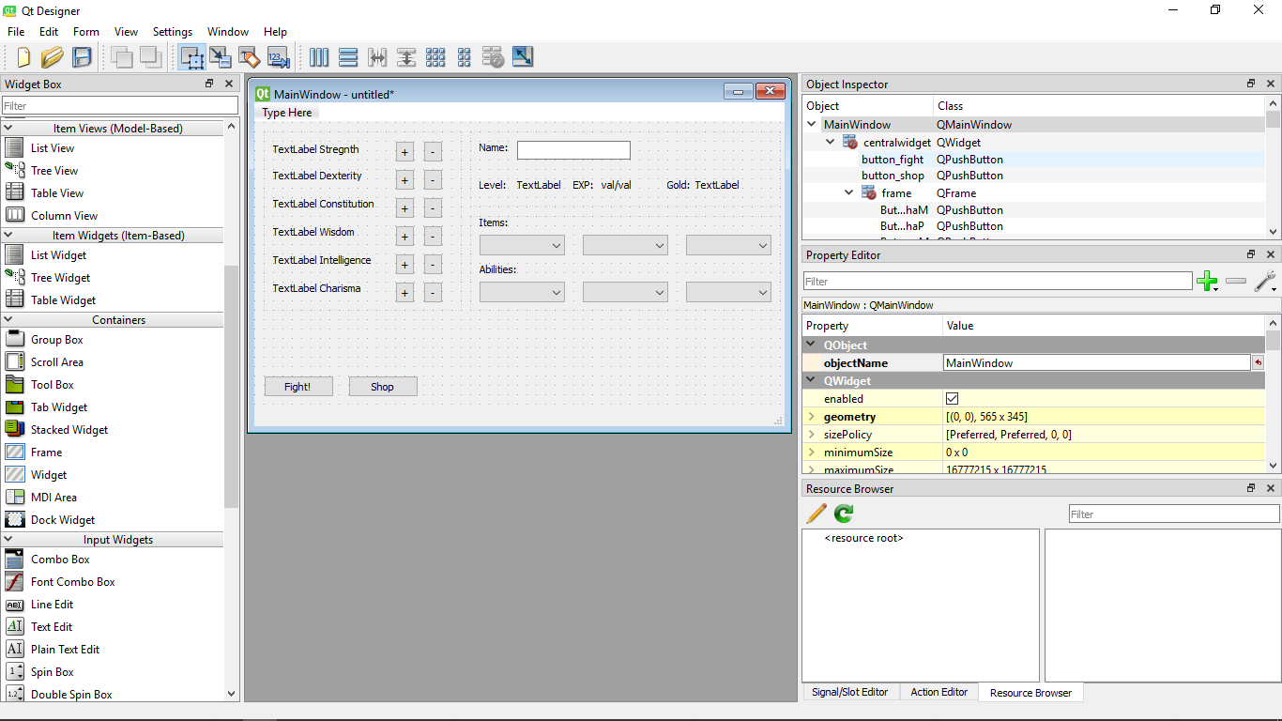Apply Lay Out in a Grid
This screenshot has width=1282, height=721.
(435, 57)
